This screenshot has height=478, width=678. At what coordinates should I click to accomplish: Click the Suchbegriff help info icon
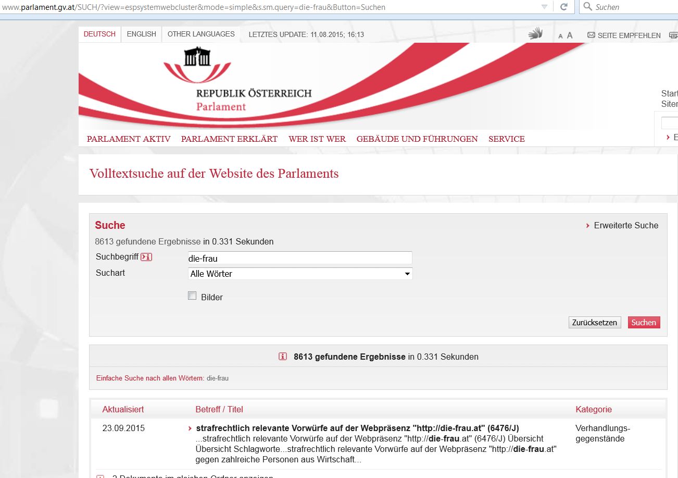tap(146, 257)
